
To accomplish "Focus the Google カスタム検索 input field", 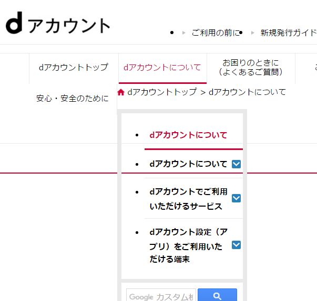I will [161, 295].
